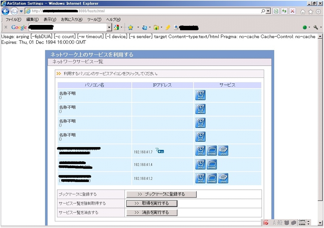Click the device icon beside 192.168.41.7
The height and width of the screenshot is (228, 324).
tap(160, 151)
